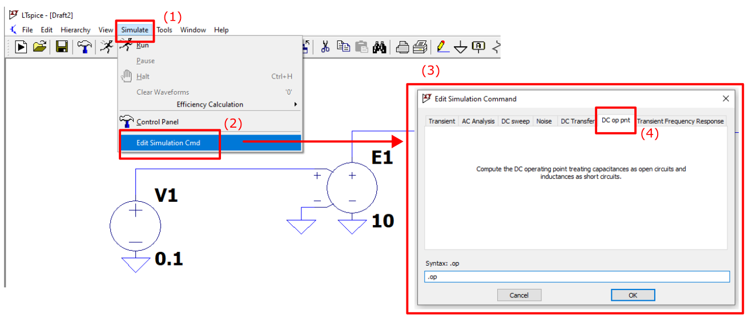Screen dimensions: 753x322
Task: Click the Cancel button in the dialog
Action: 519,295
